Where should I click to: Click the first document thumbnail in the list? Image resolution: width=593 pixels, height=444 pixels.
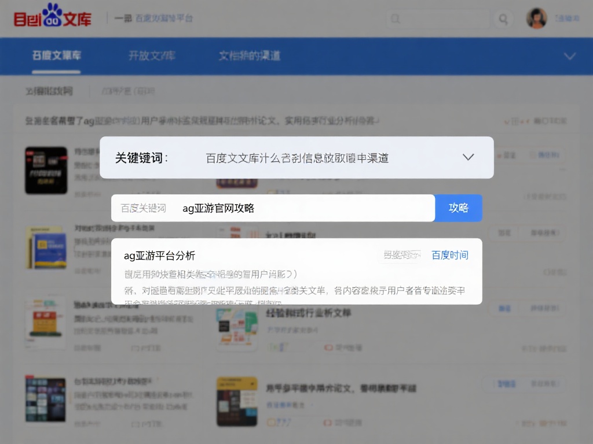(x=46, y=169)
